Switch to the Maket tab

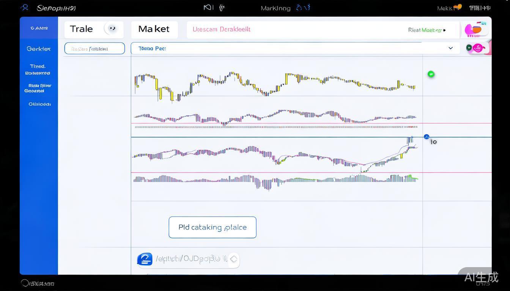point(154,29)
